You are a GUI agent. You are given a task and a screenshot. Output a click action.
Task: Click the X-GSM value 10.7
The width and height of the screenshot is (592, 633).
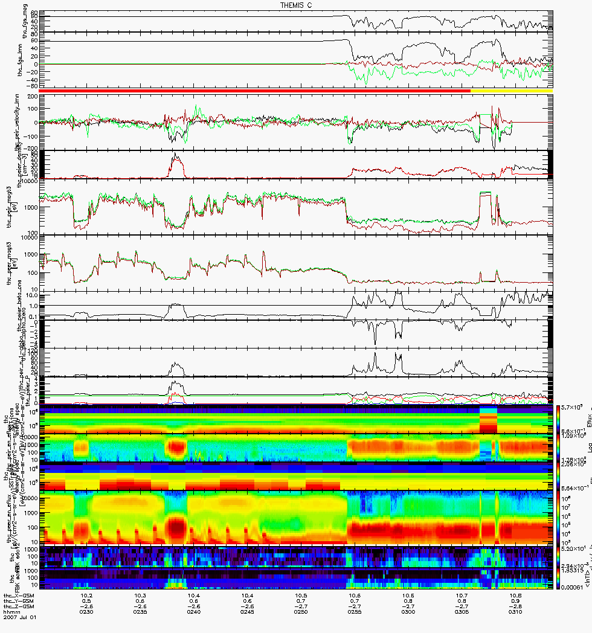pyautogui.click(x=462, y=596)
